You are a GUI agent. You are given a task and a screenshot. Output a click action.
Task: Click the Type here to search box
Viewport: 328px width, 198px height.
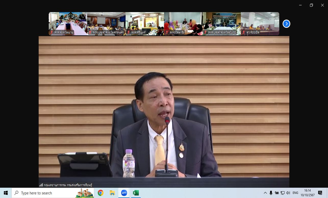pos(53,193)
